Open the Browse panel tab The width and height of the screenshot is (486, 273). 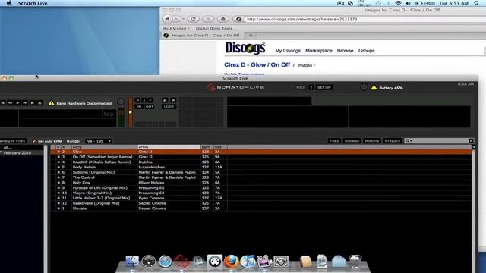pyautogui.click(x=352, y=141)
